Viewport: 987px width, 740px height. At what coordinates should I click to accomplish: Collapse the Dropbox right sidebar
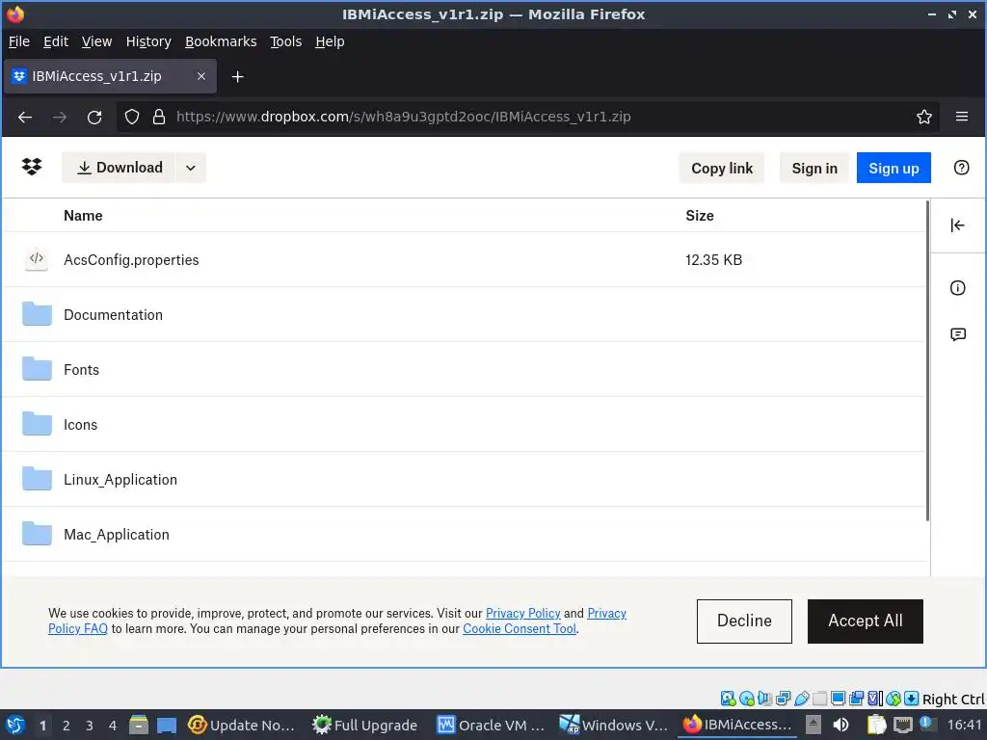(957, 225)
